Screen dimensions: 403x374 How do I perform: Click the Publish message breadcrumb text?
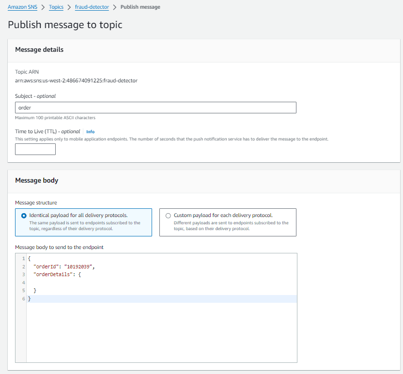tap(140, 7)
